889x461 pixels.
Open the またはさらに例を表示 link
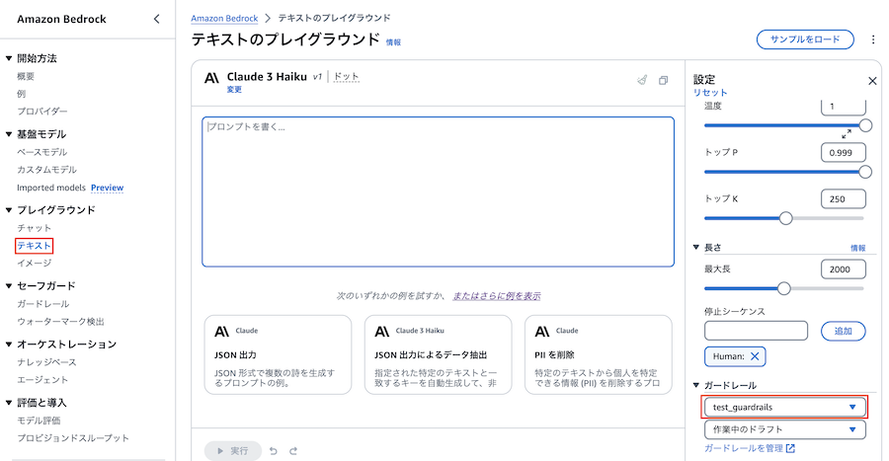497,295
